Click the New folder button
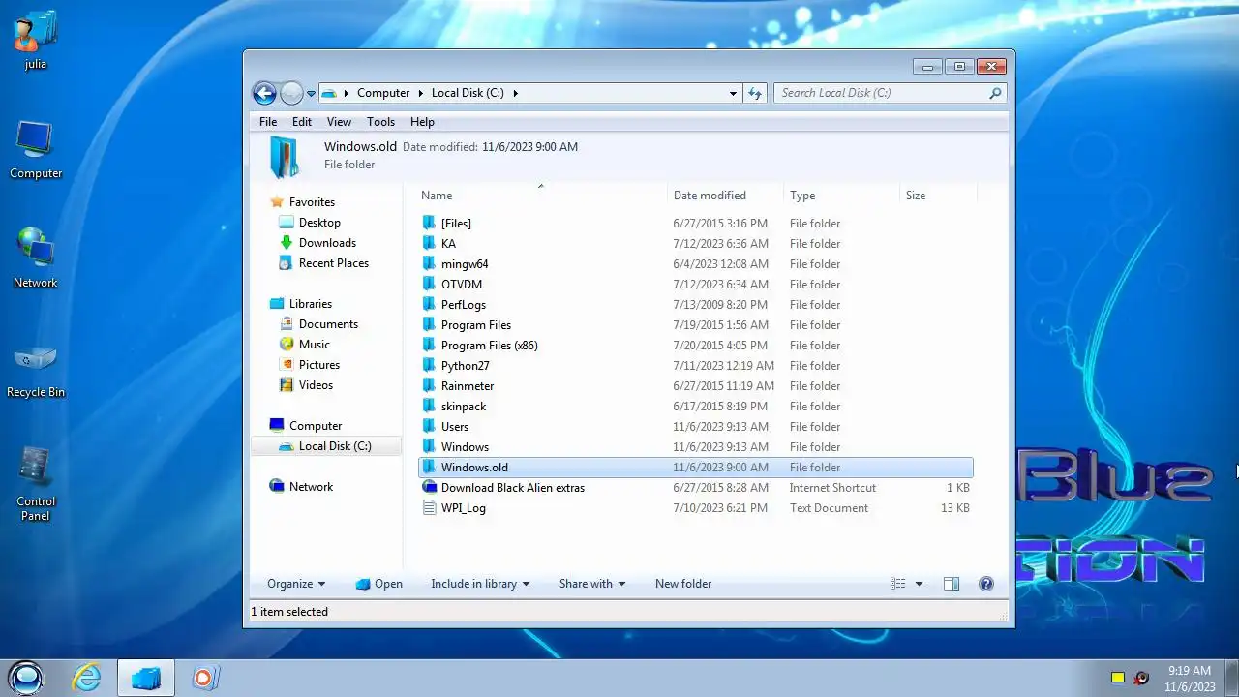Screen dimensions: 1239x697 pos(683,584)
